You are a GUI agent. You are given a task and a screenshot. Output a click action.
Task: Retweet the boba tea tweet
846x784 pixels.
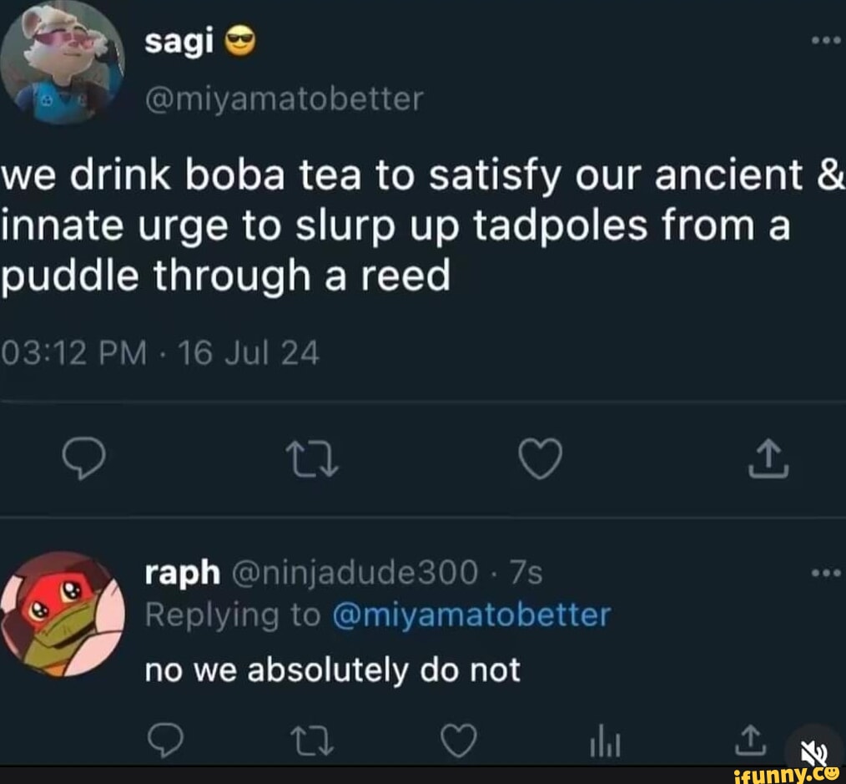(314, 458)
